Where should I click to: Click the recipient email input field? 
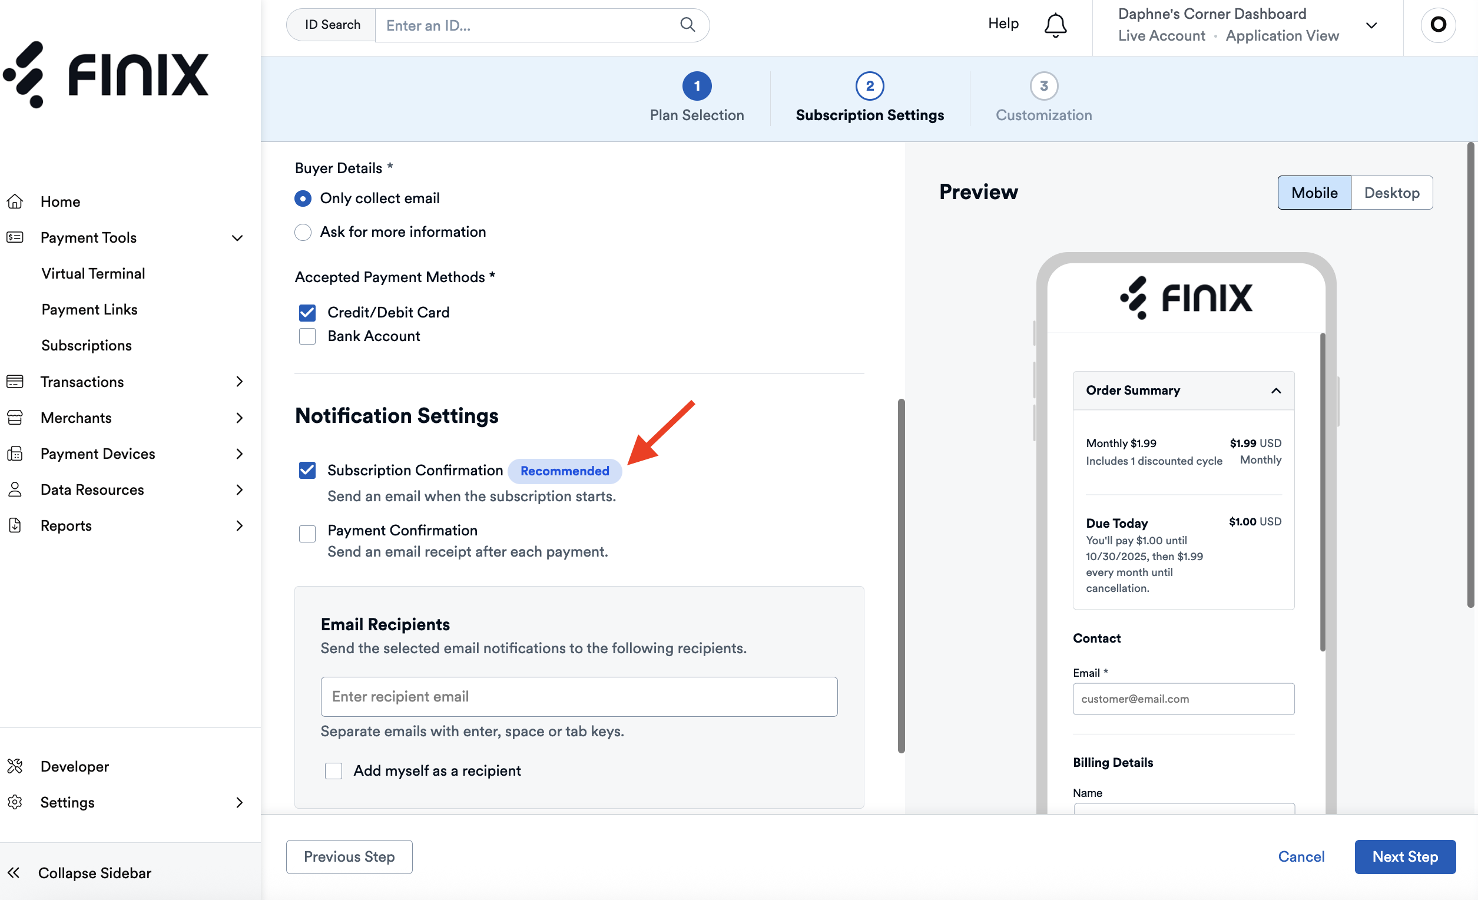[579, 697]
